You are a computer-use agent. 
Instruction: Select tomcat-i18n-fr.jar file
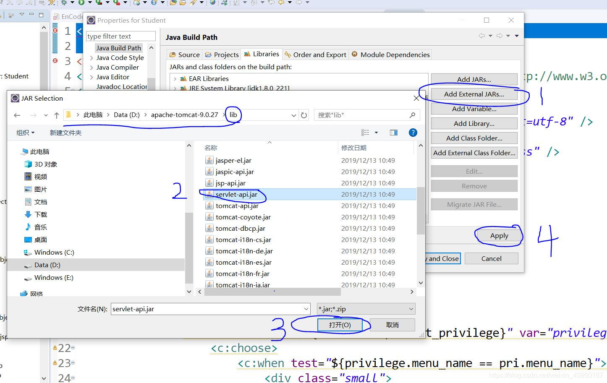click(x=243, y=274)
